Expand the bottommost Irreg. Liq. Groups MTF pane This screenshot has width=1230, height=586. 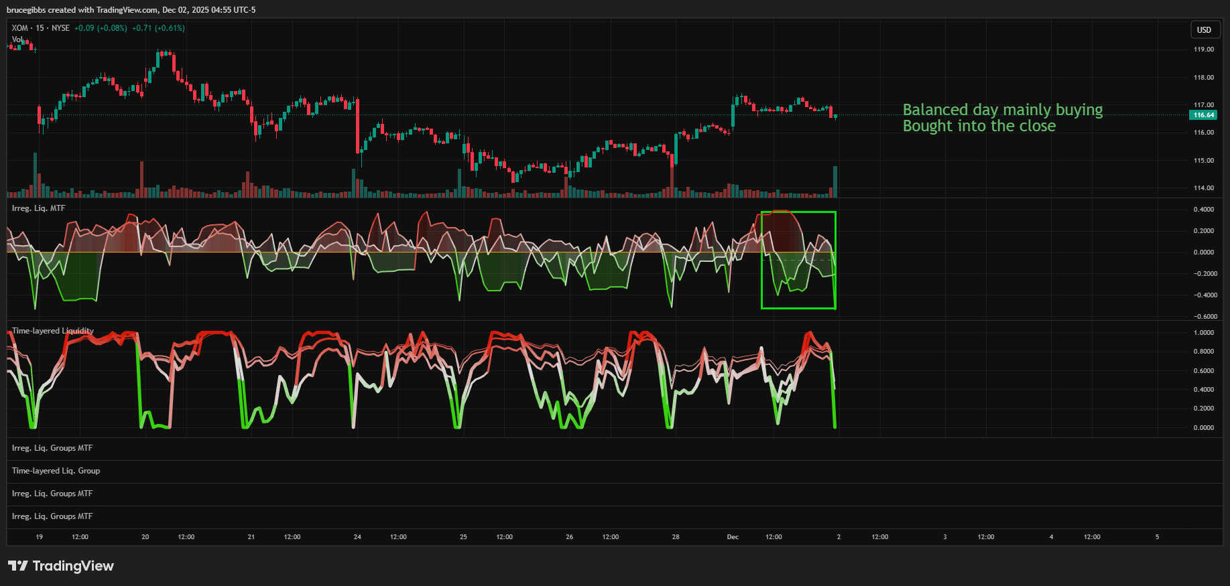click(x=52, y=516)
